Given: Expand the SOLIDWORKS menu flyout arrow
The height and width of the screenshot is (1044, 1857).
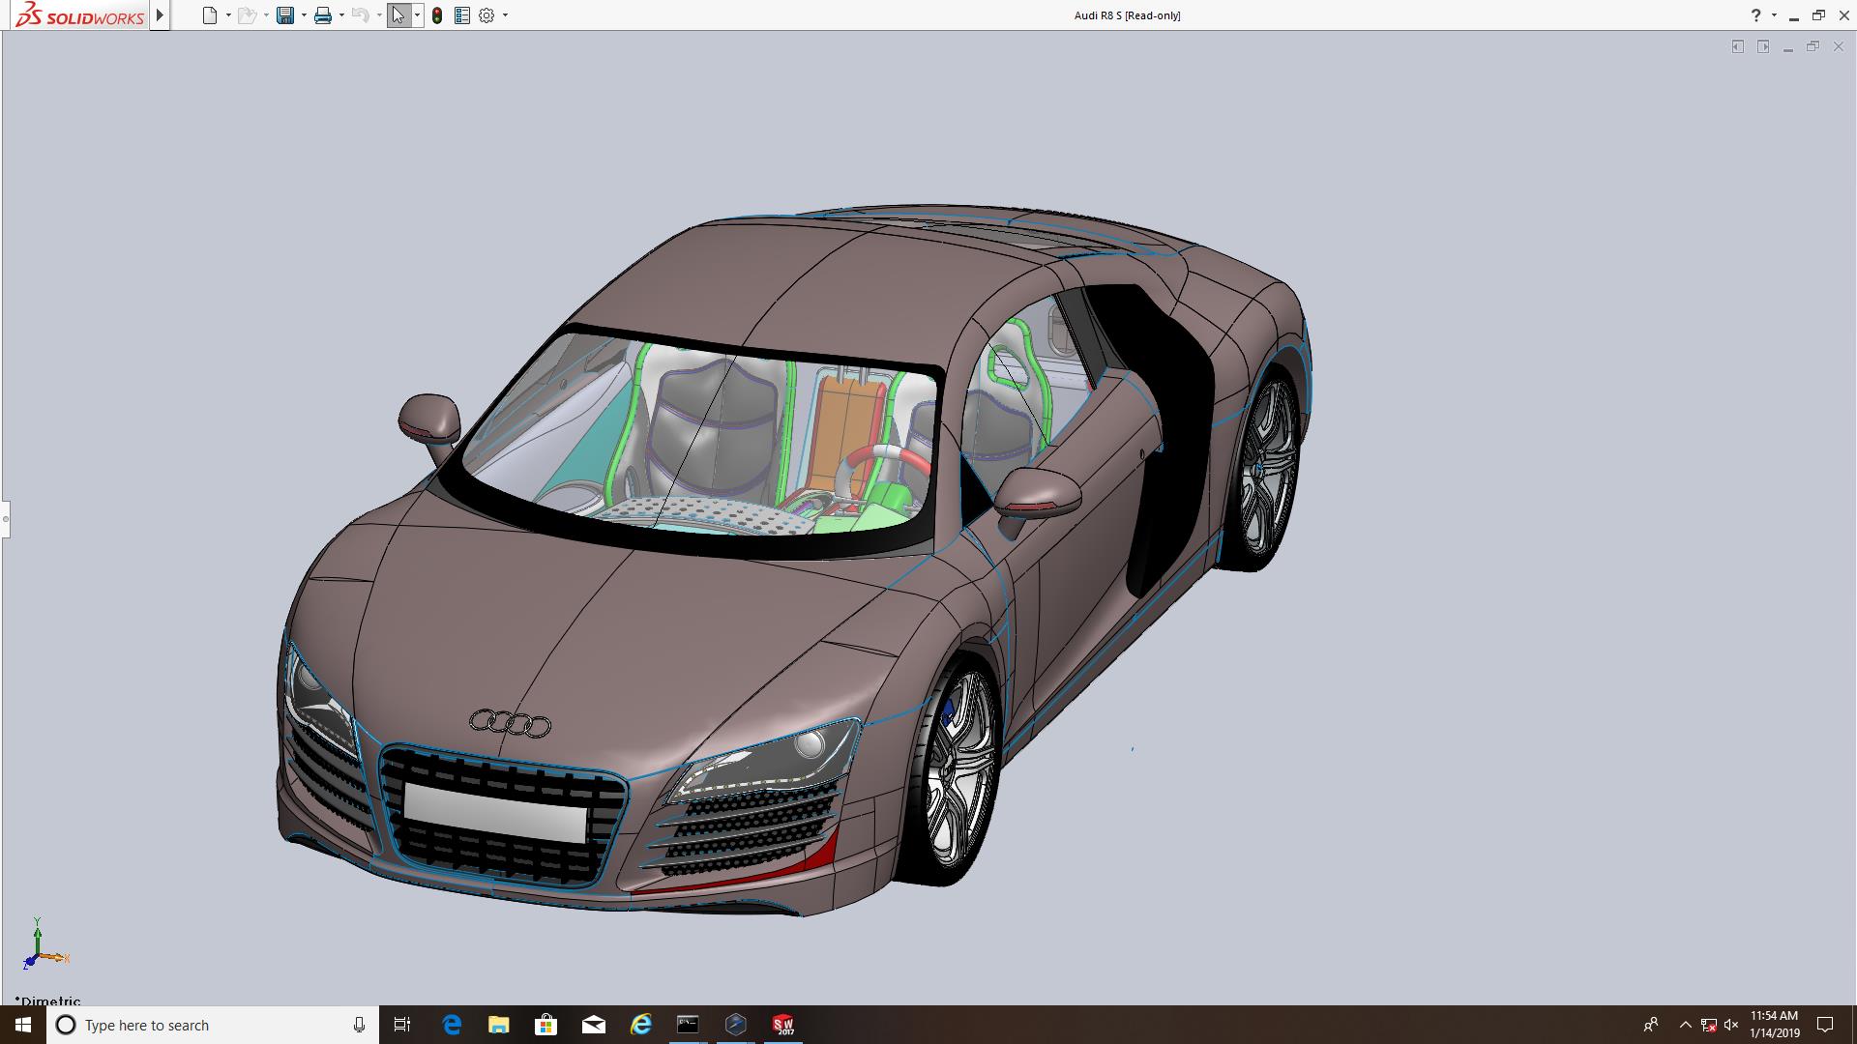Looking at the screenshot, I should (161, 15).
